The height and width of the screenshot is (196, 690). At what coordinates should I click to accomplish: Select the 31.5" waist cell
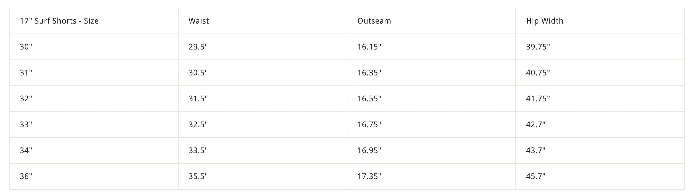[x=198, y=99]
